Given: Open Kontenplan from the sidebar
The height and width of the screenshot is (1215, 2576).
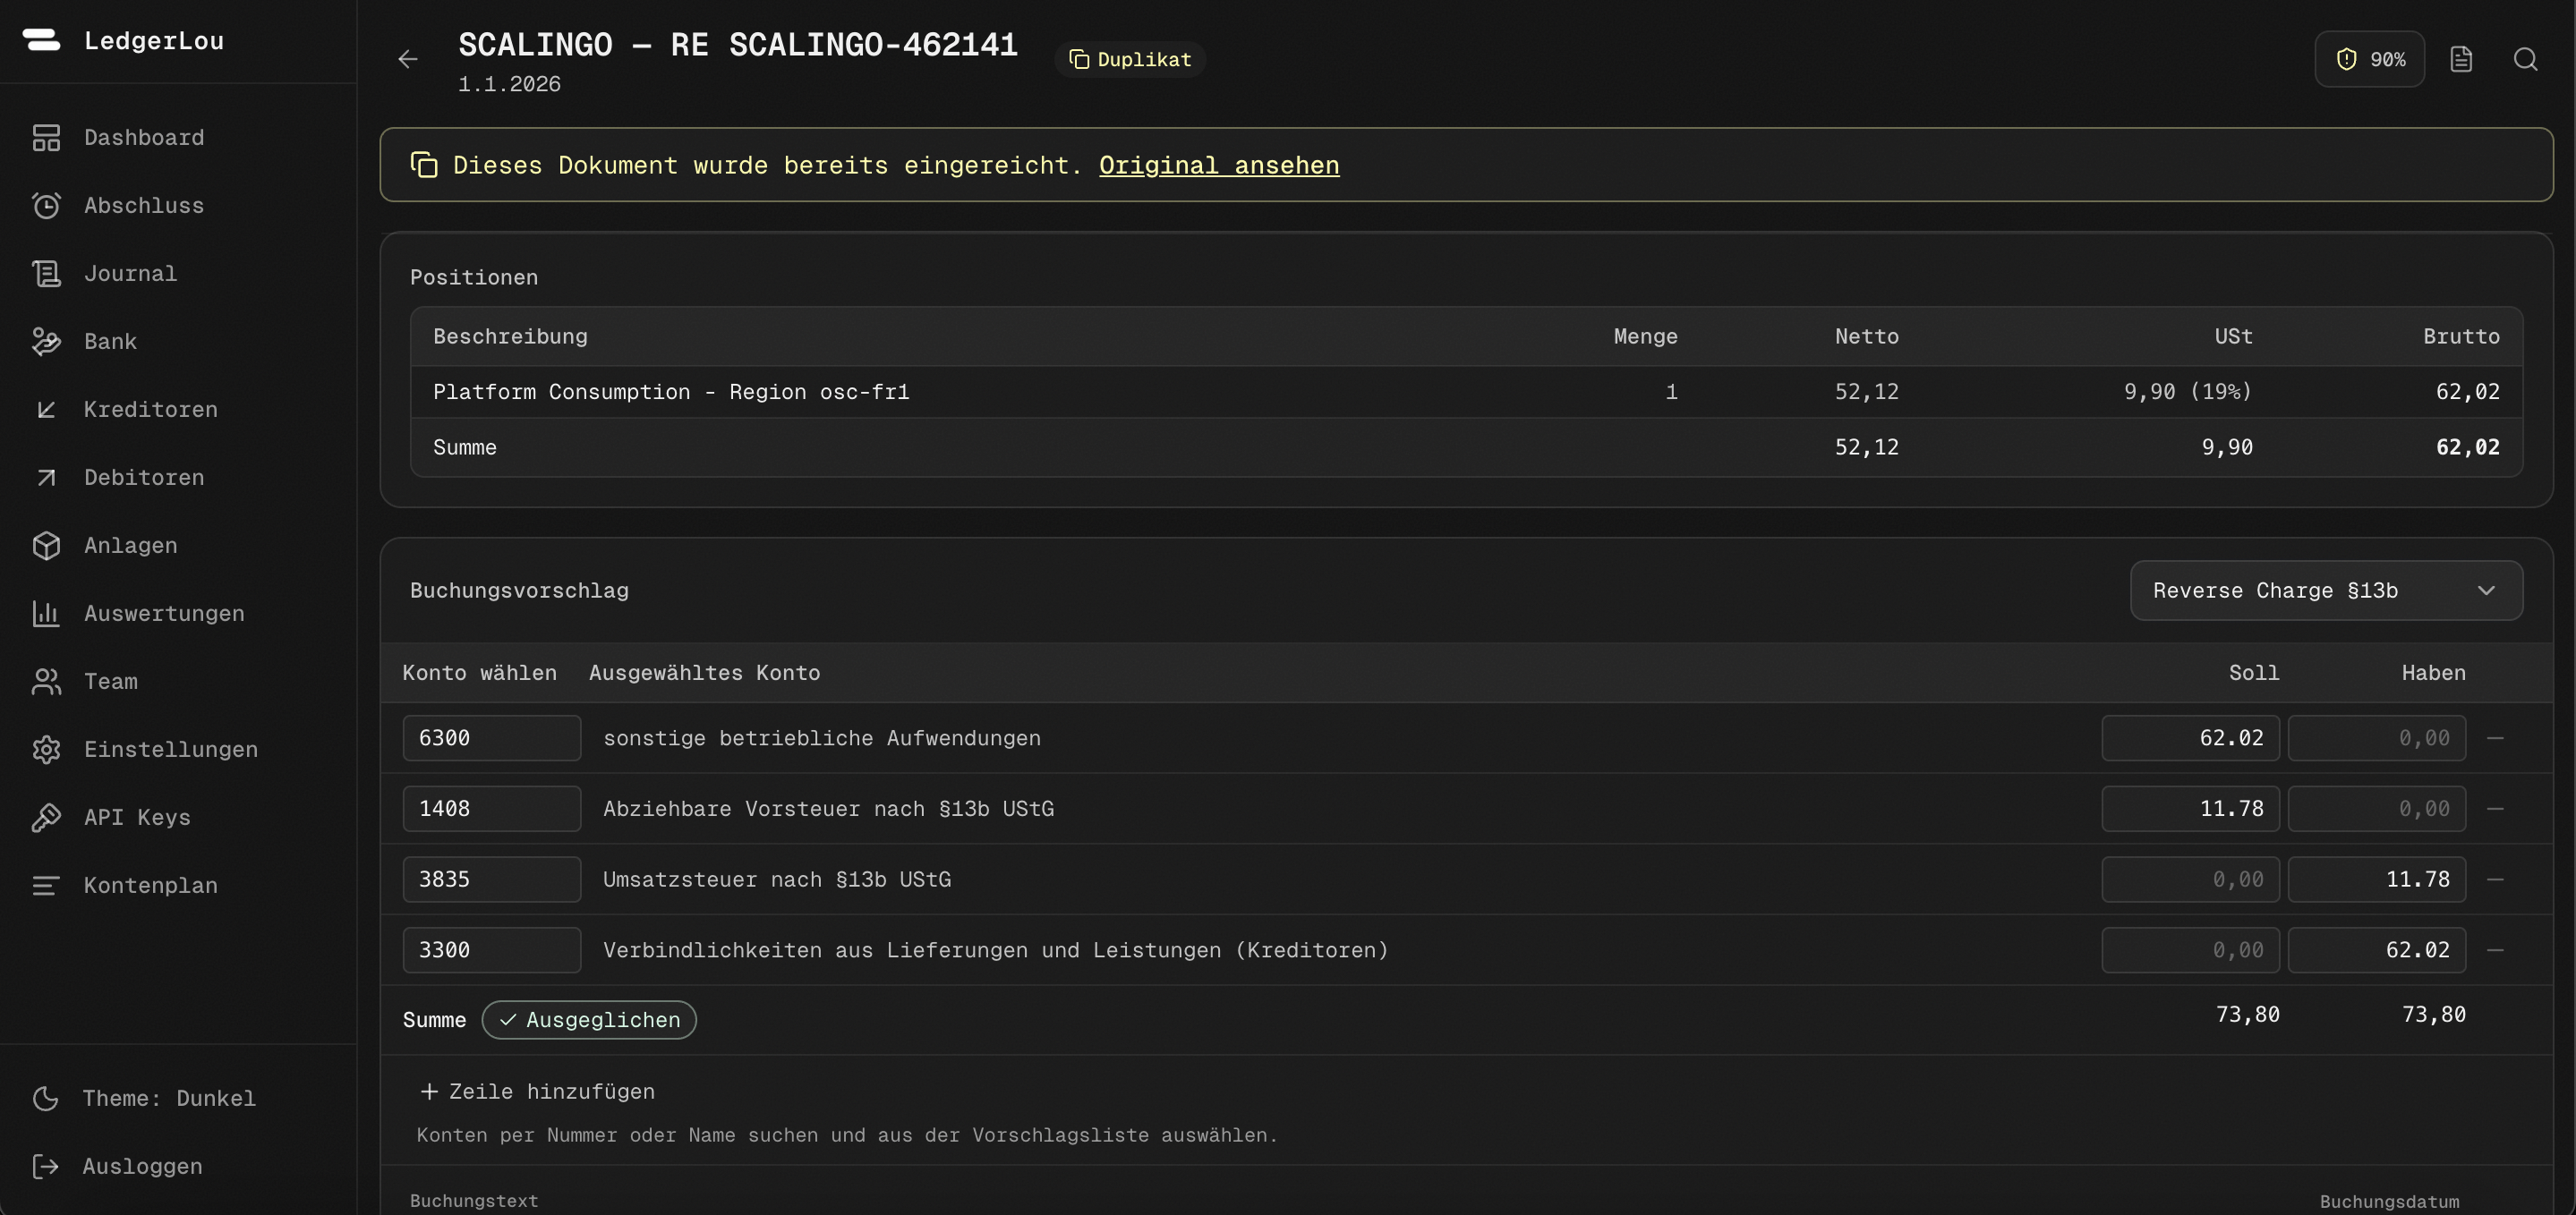Looking at the screenshot, I should (x=150, y=885).
